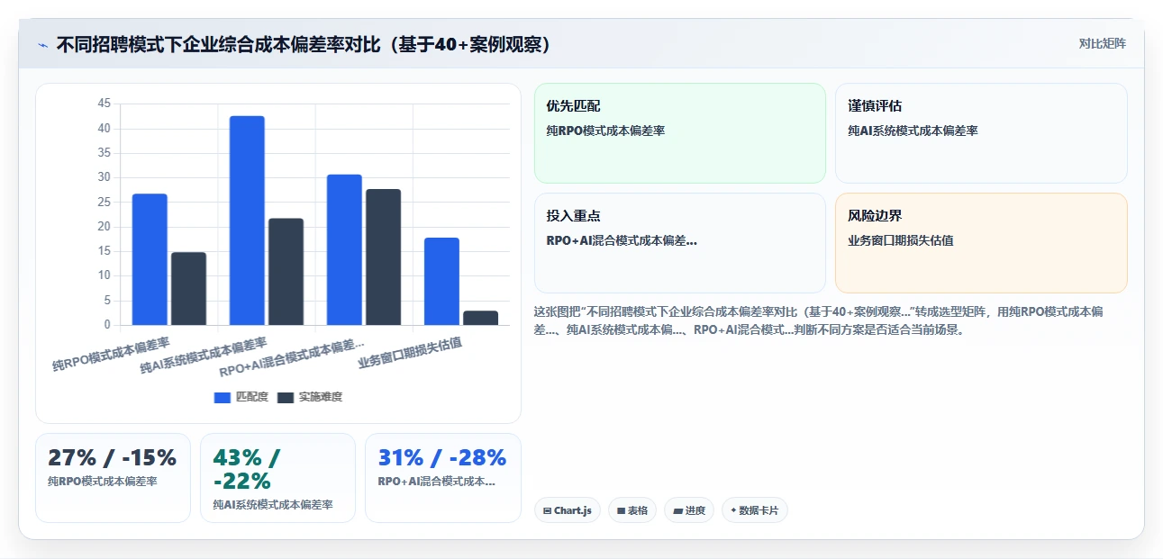
Task: Click 纯AI系统模式成本偏差率 text in 谨慎评估 card
Action: (x=913, y=131)
